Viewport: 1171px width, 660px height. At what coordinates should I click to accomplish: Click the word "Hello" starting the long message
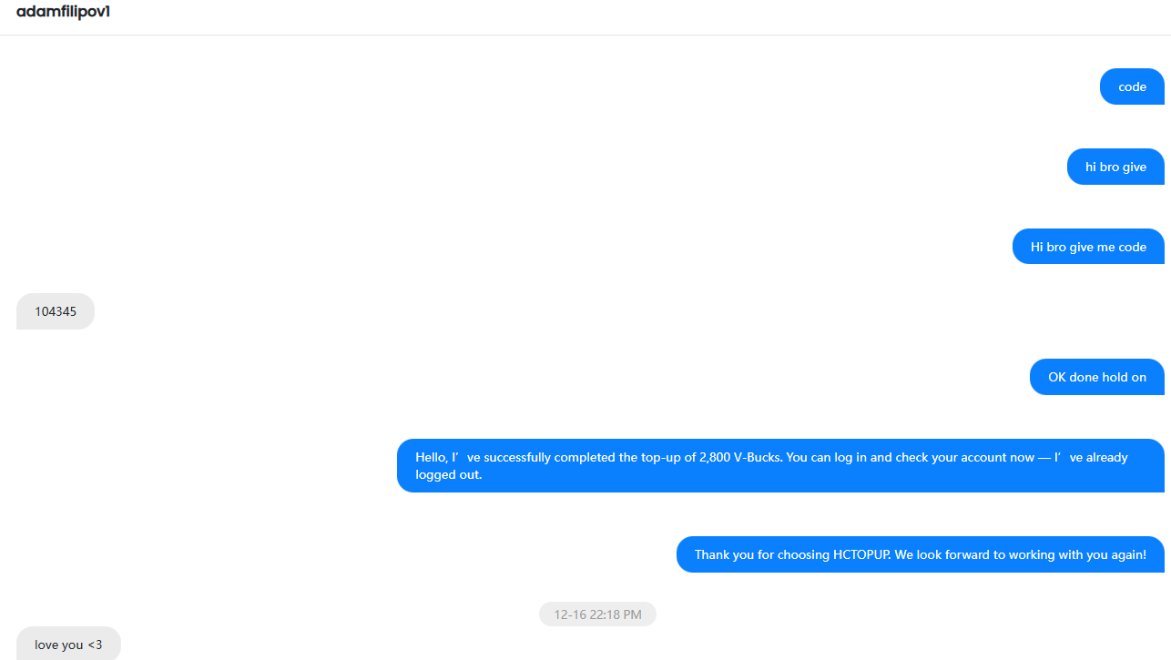point(432,457)
